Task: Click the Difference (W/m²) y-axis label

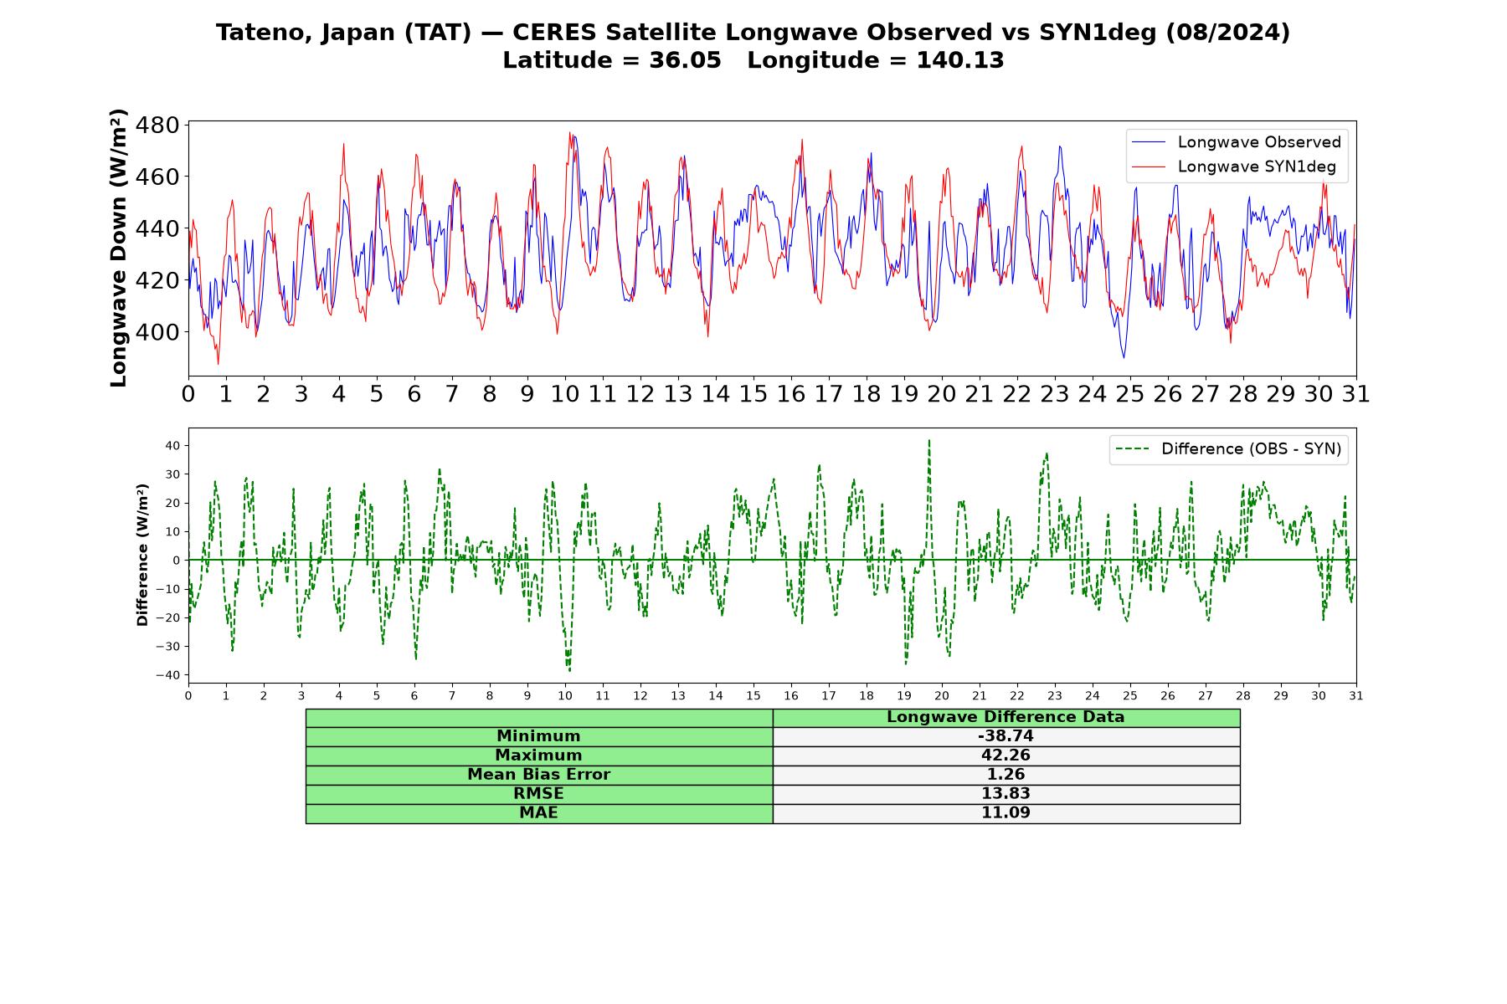Action: click(142, 556)
